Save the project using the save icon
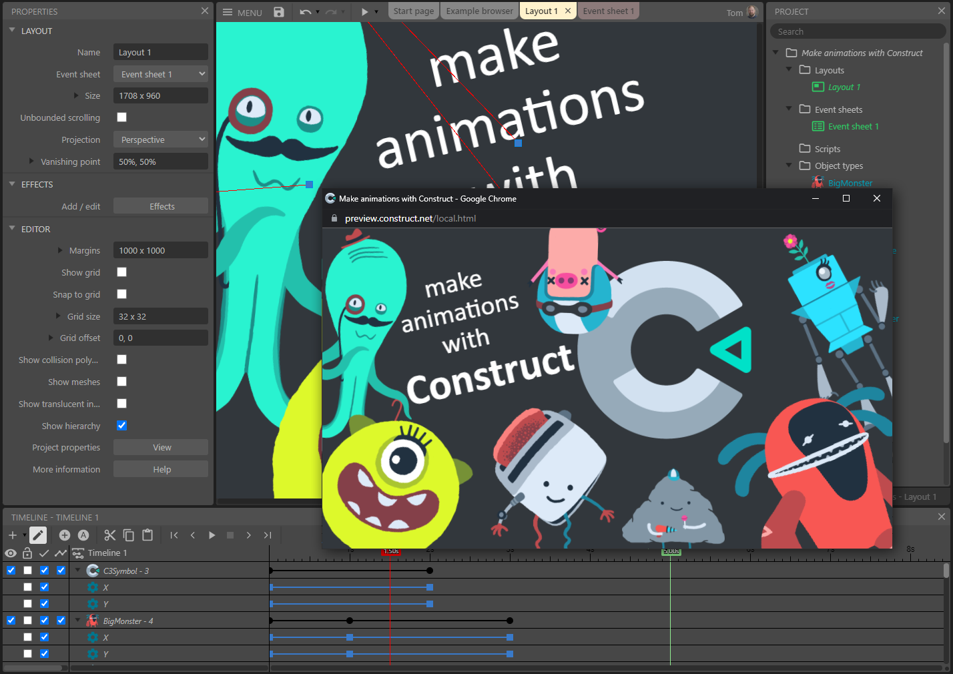 (x=279, y=11)
